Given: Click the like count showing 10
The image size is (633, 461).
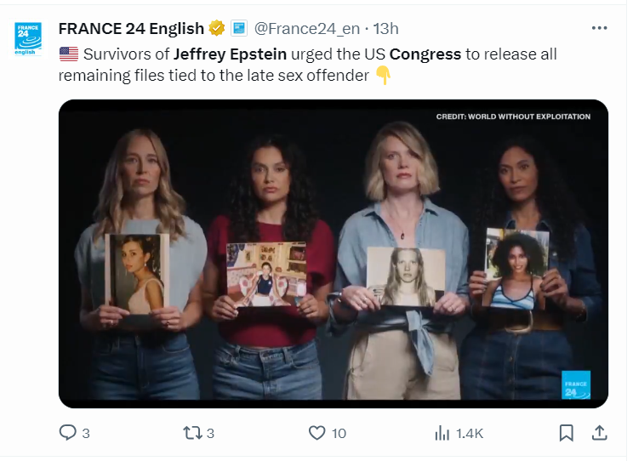Looking at the screenshot, I should pos(339,434).
